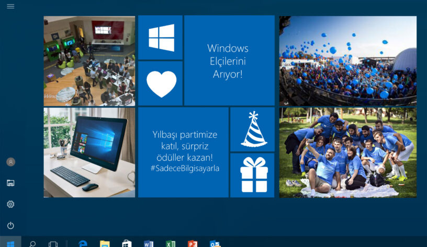
Task: Launch Microsoft Edge from taskbar
Action: click(83, 243)
